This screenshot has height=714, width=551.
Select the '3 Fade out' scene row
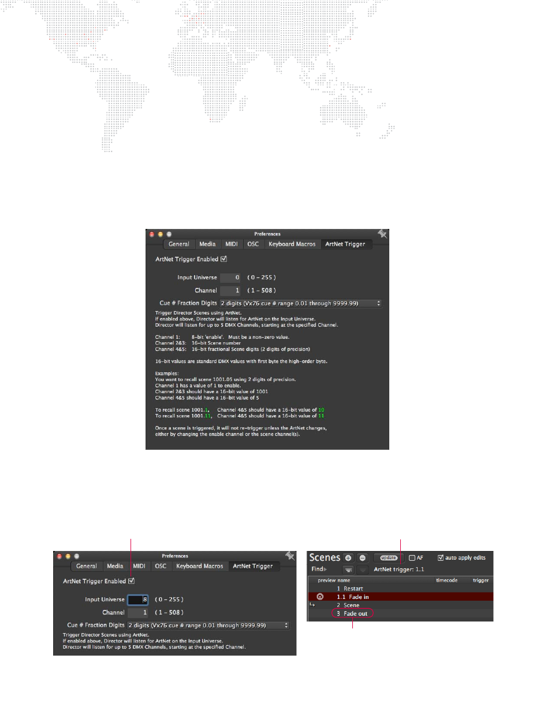[x=400, y=613]
